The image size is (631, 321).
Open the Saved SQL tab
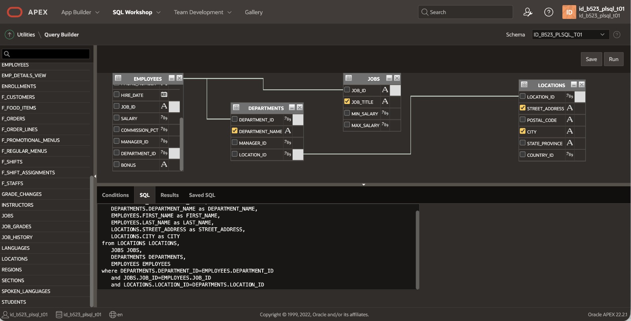point(202,195)
